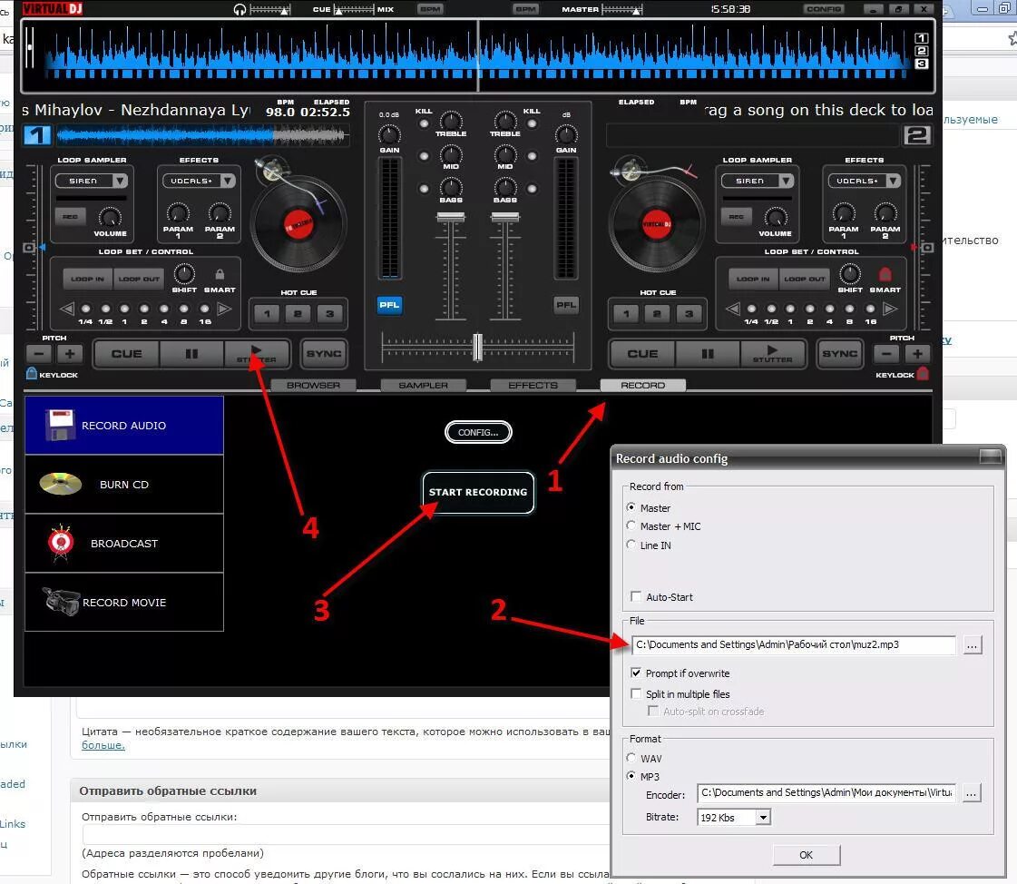Uncheck Prompt if overwrite checkbox
1017x884 pixels.
(636, 673)
